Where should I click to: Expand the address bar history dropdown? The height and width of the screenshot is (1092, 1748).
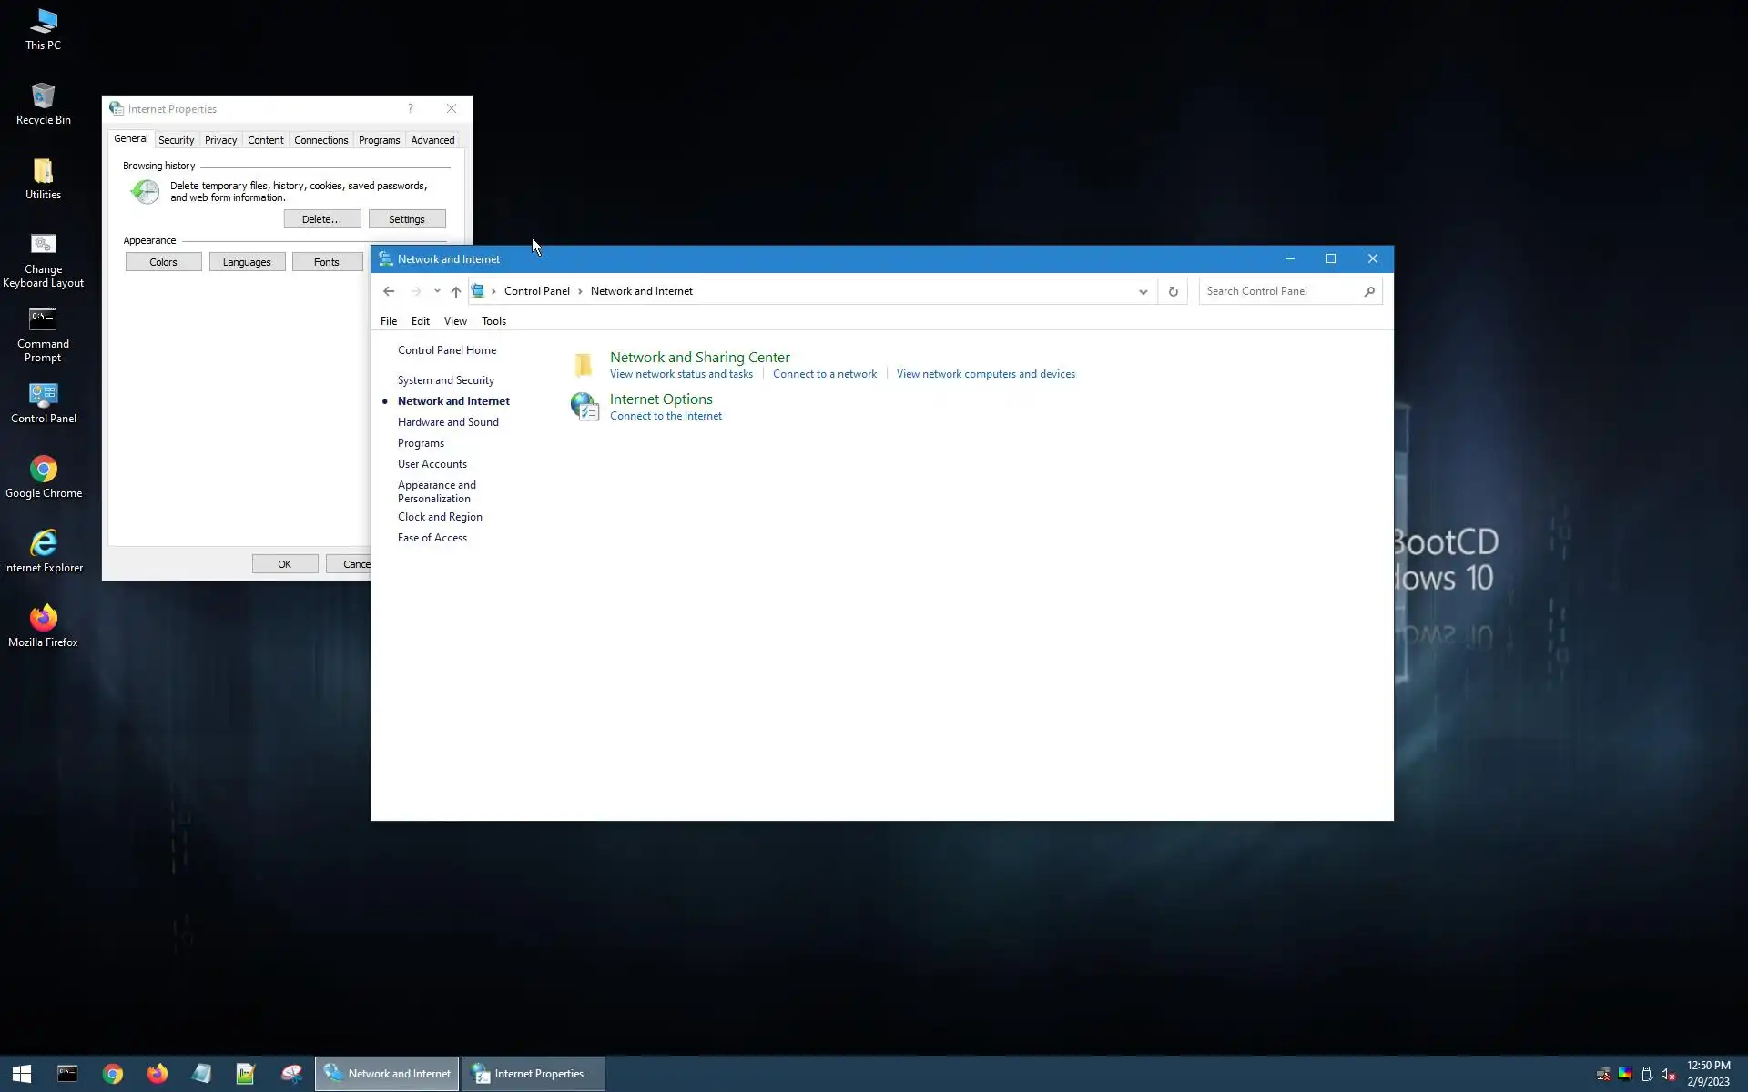point(1143,291)
